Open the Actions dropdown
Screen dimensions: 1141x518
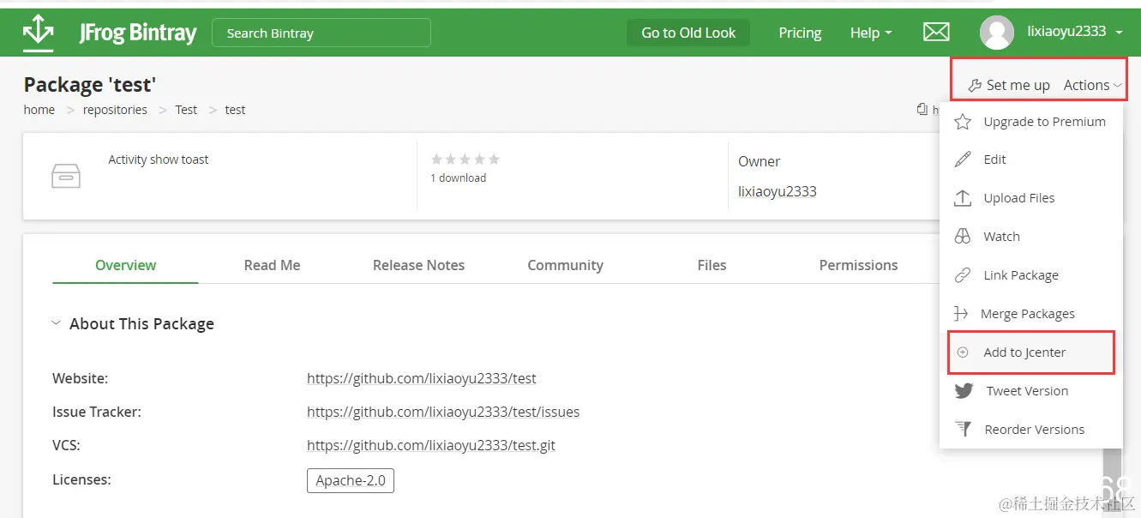pos(1093,85)
